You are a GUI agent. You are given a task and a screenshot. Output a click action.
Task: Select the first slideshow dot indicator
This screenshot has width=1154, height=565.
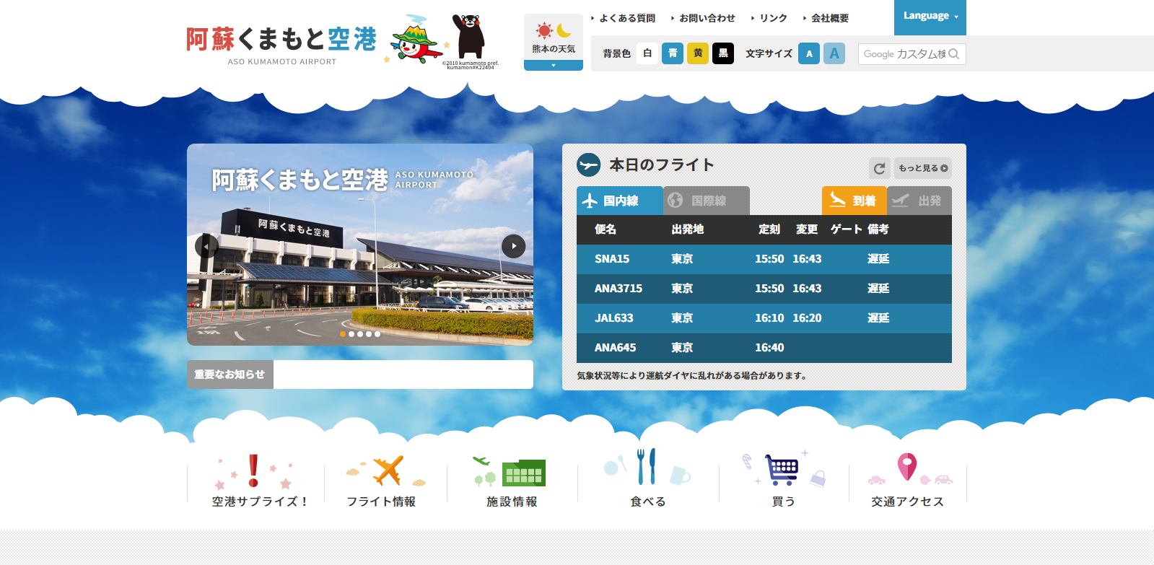click(x=343, y=334)
